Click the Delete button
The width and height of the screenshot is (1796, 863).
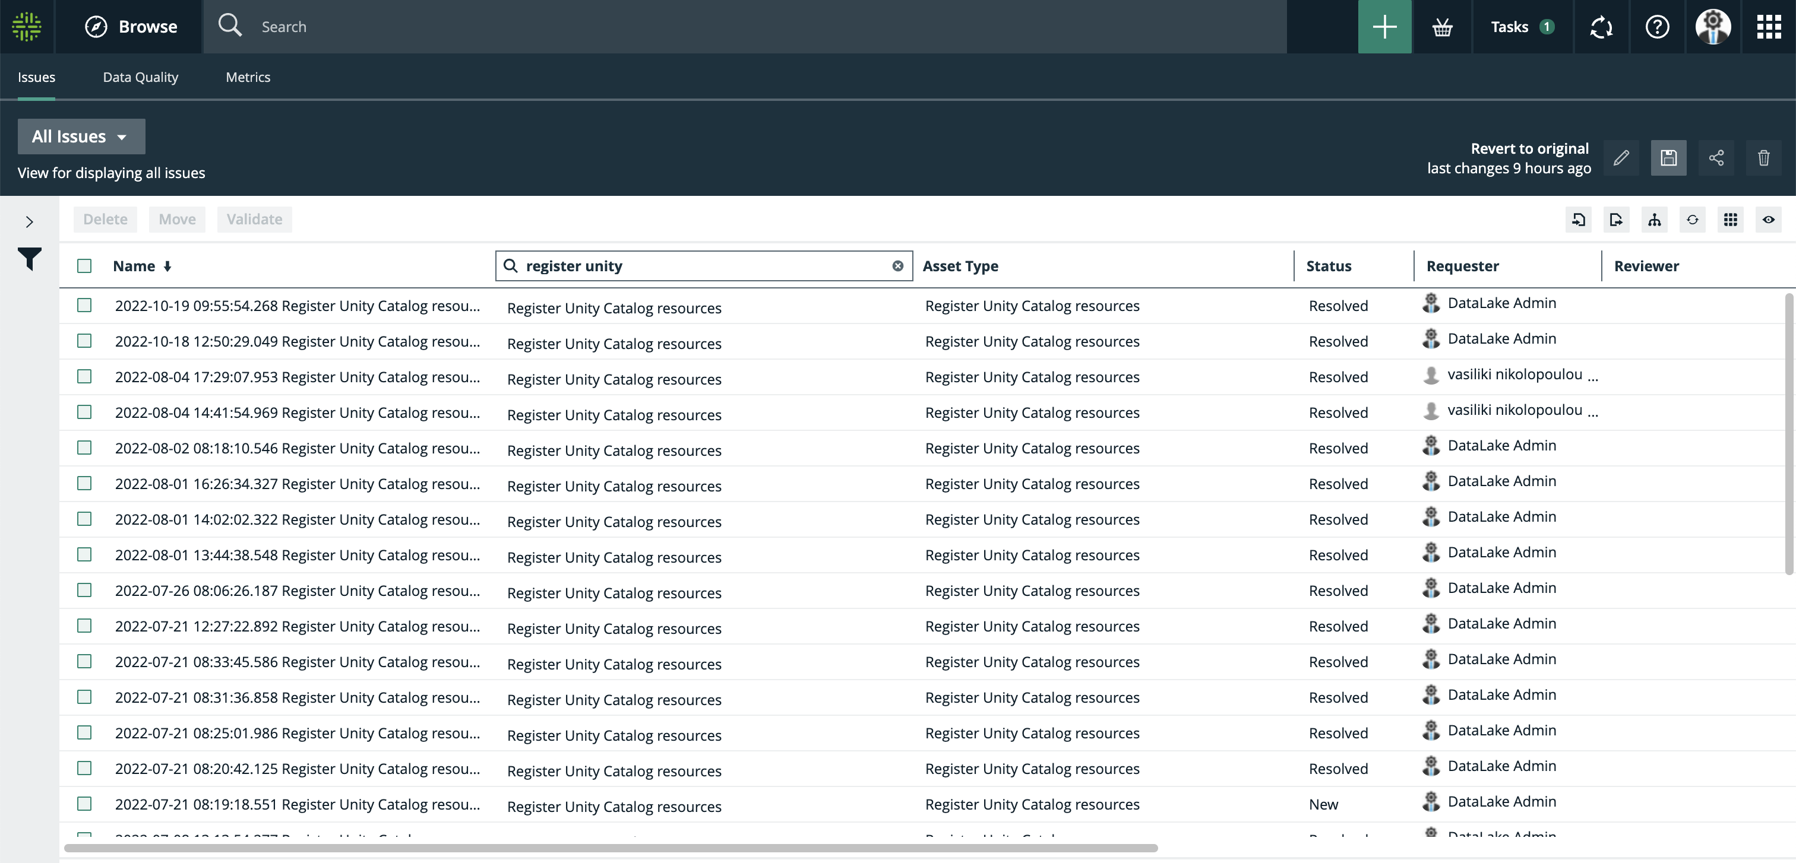[x=105, y=220]
